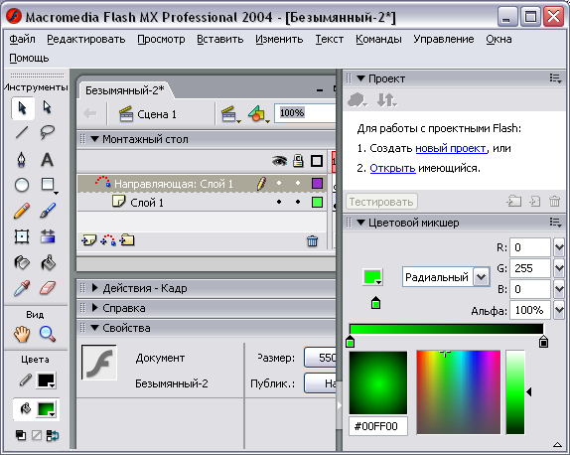Screen dimensions: 570x455
Task: Toggle visibility dot of layer Слой 1
Action: click(279, 202)
